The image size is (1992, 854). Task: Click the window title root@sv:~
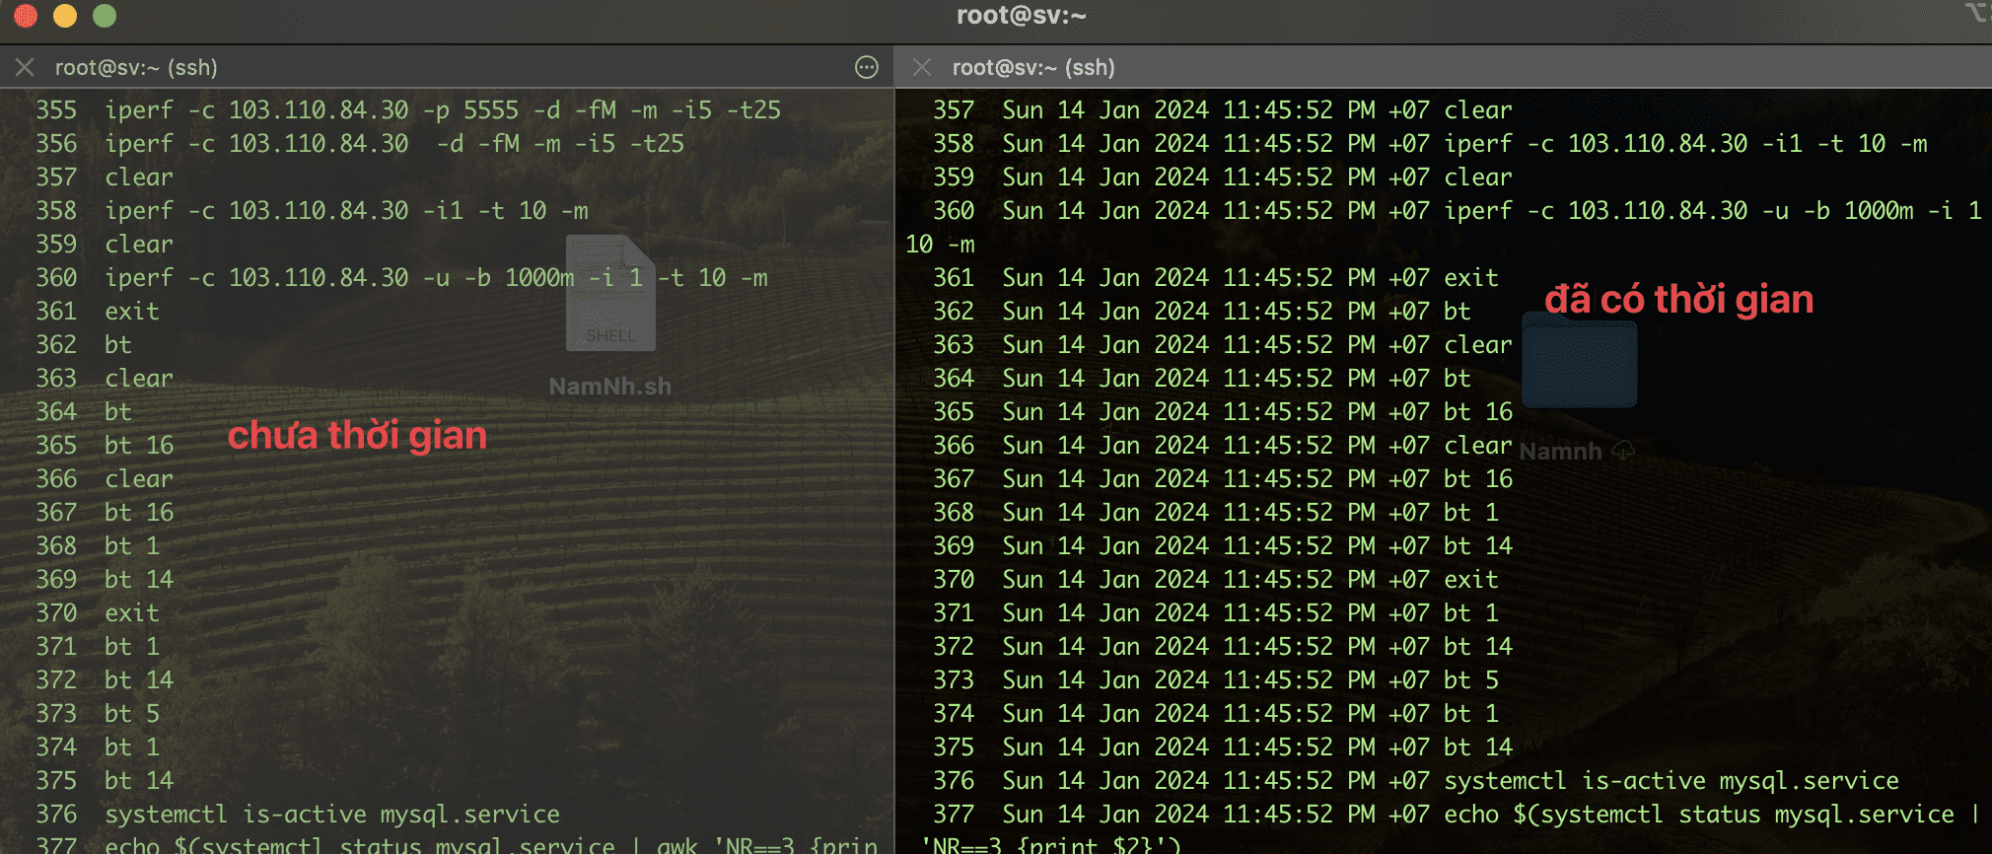click(1021, 16)
